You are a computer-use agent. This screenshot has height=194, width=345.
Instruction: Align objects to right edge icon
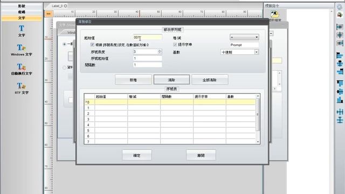click(340, 72)
